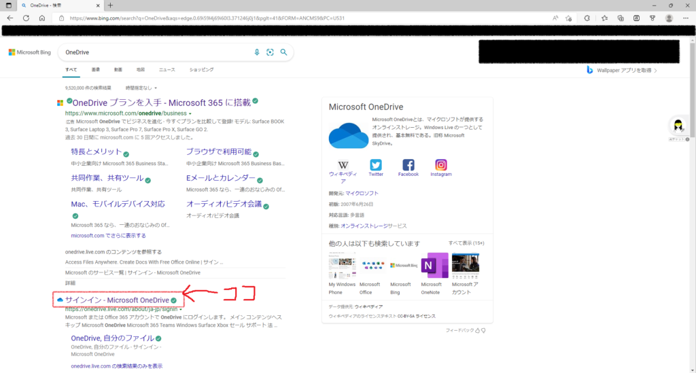Switch to the 画像 tab
696x373 pixels.
tap(96, 69)
